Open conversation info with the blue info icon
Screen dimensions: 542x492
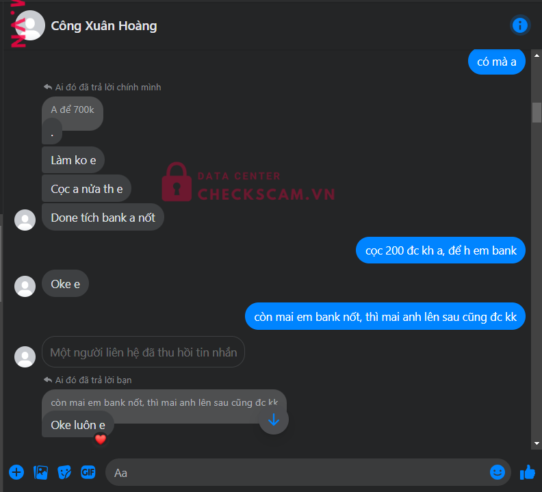519,25
